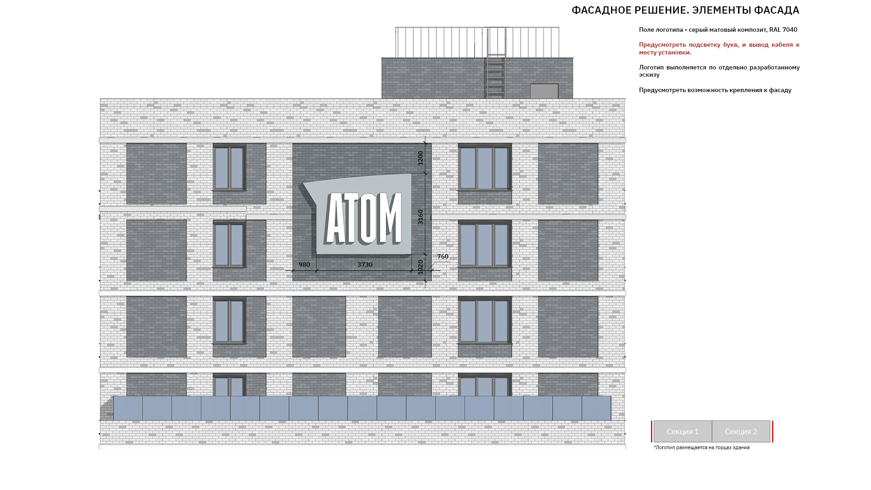Click the small grey hatch on rooftop structure

click(544, 91)
